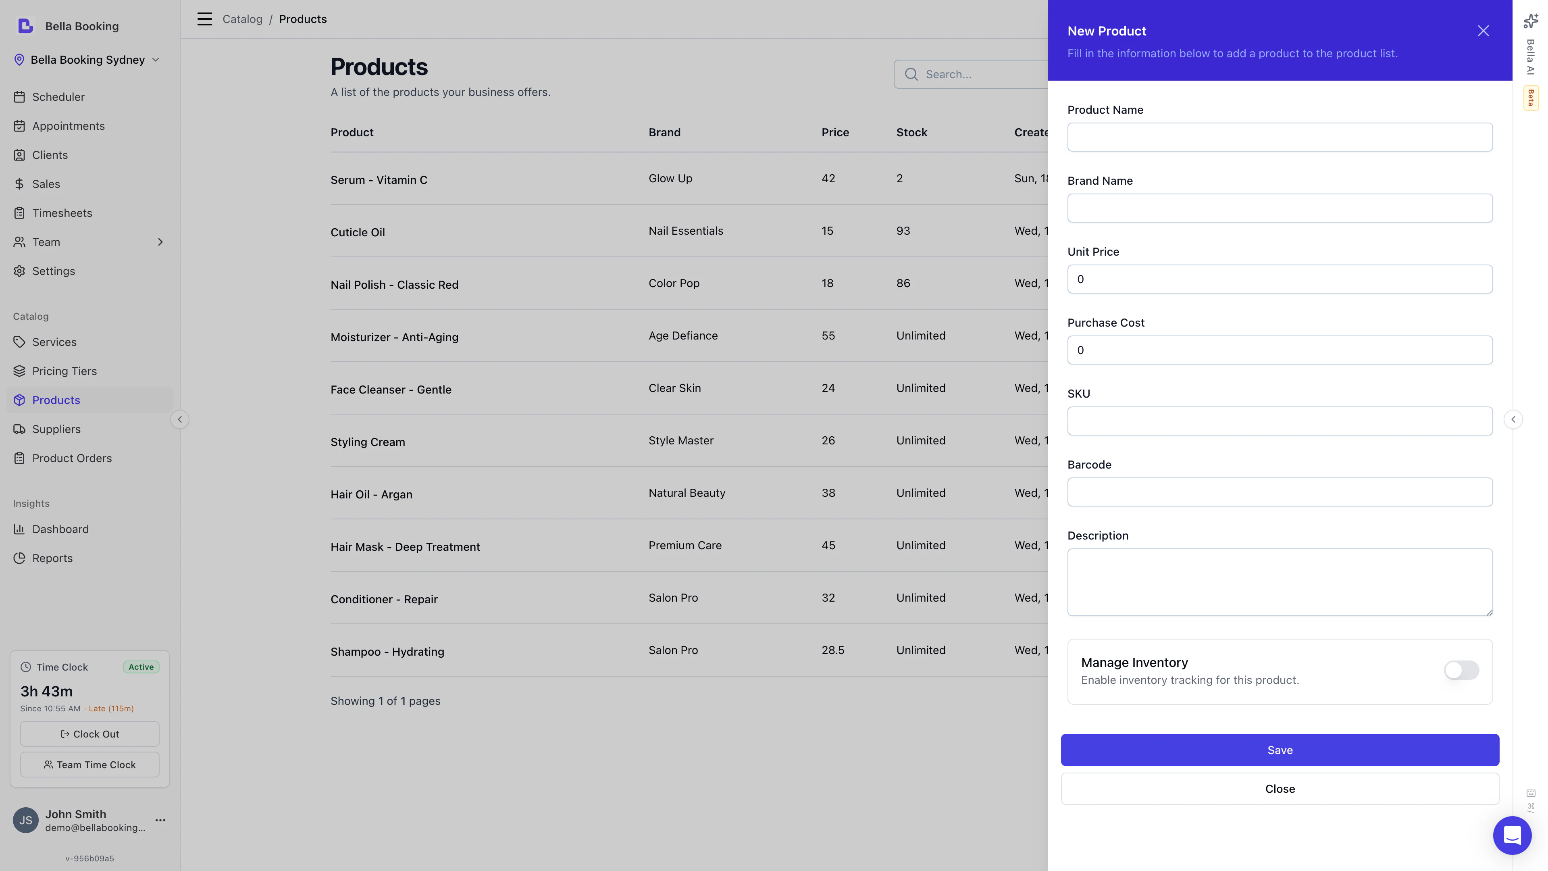The image size is (1548, 871).
Task: Click the Product Orders icon
Action: (20, 457)
